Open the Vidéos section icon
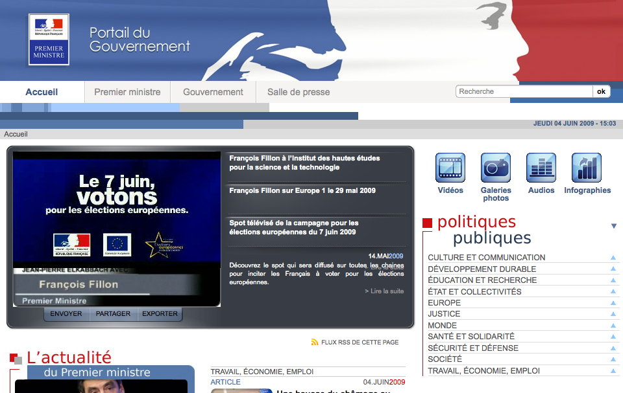This screenshot has height=393, width=623. pyautogui.click(x=450, y=169)
